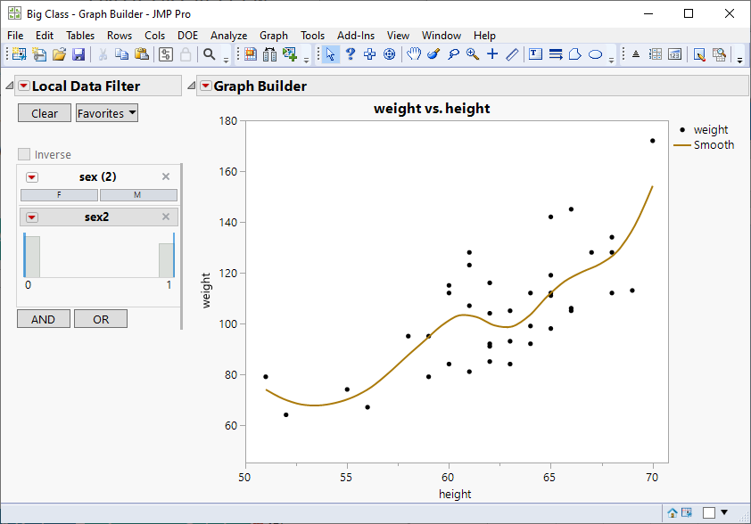The height and width of the screenshot is (524, 751).
Task: Click the weight point legend marker
Action: [682, 130]
